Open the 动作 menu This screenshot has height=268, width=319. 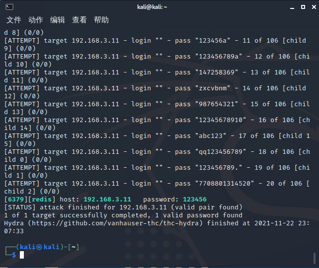point(36,20)
